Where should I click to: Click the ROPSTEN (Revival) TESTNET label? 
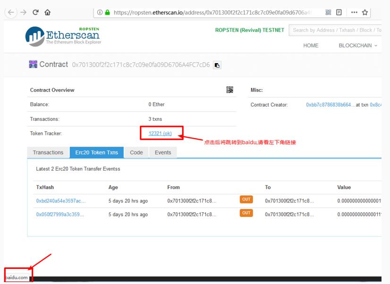coord(249,30)
